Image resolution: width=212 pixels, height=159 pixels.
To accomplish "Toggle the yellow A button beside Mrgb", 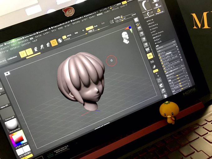I will coord(64,37).
